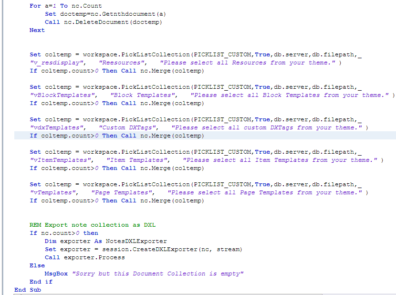
Task: Click the misspelled "Reesources" title string
Action: 123,63
